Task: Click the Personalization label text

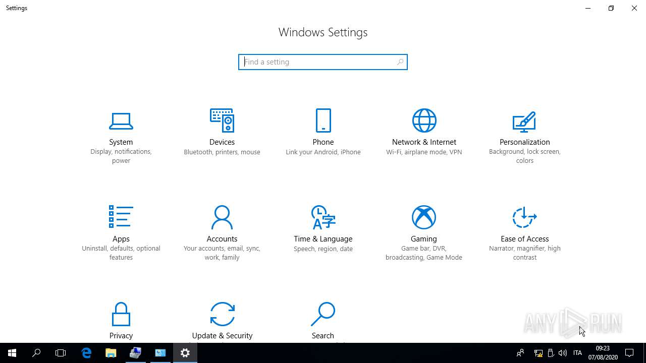Action: point(525,142)
